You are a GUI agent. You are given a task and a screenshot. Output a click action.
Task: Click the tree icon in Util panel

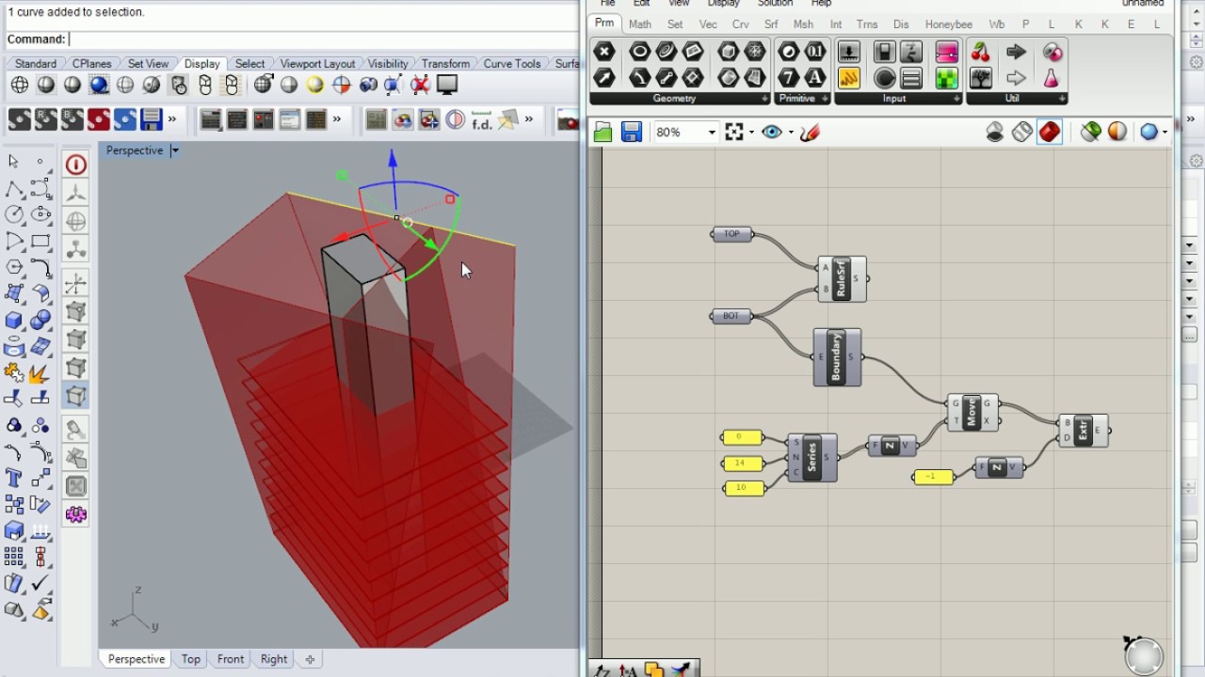[981, 78]
